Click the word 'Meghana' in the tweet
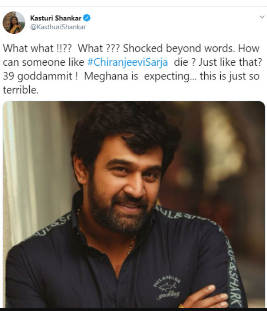This screenshot has height=311, width=267. tap(106, 76)
